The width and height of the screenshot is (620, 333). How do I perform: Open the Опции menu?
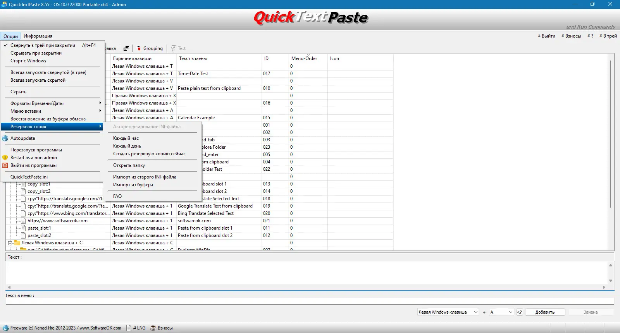point(10,36)
